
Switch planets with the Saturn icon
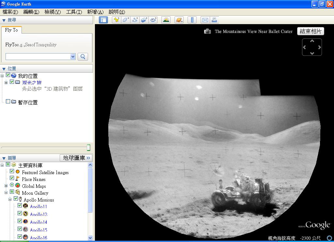(x=179, y=20)
